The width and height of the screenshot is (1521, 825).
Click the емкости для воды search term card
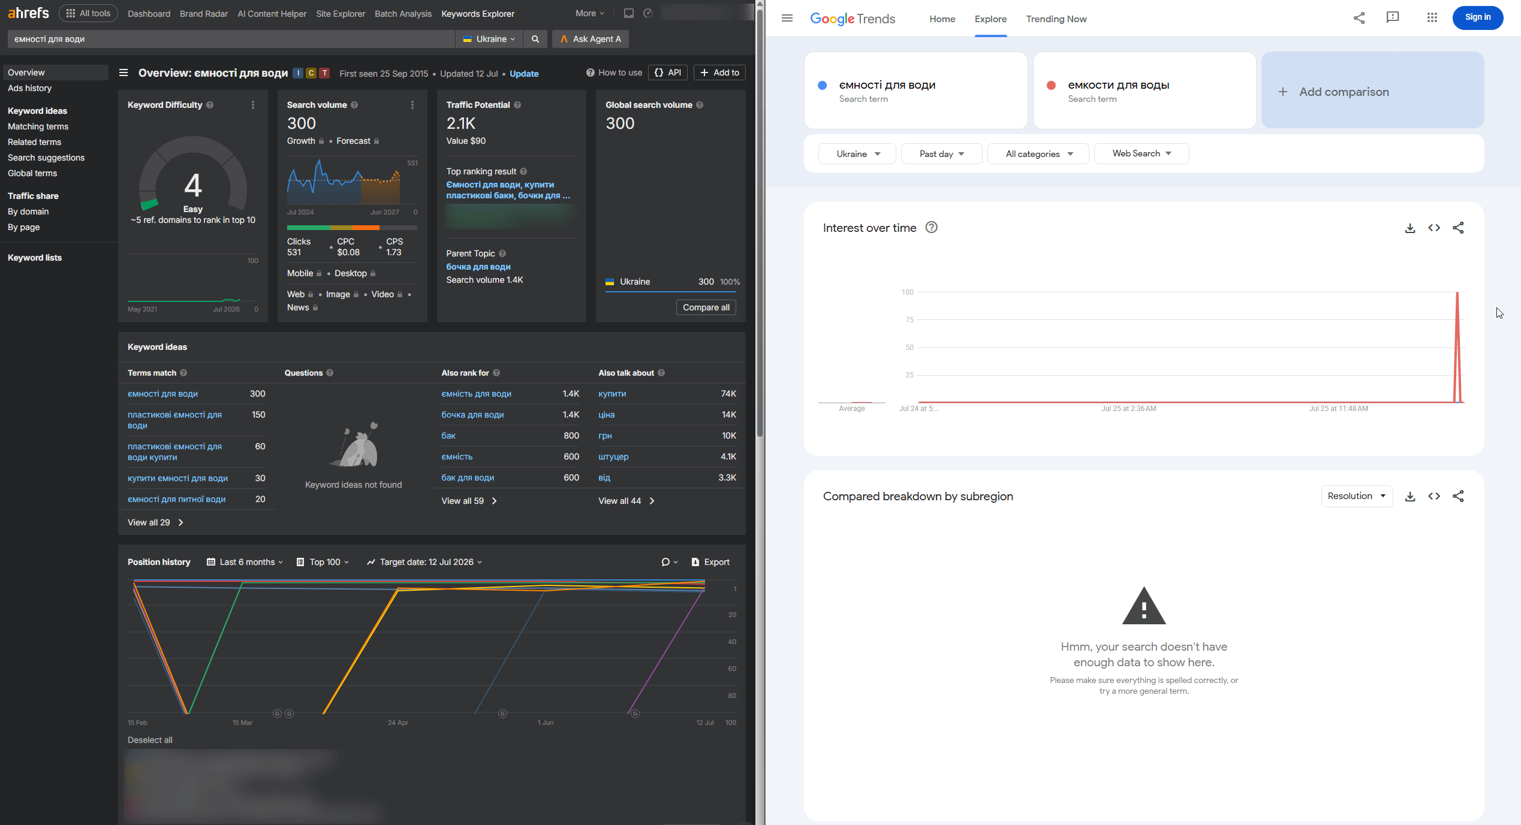(x=1144, y=90)
